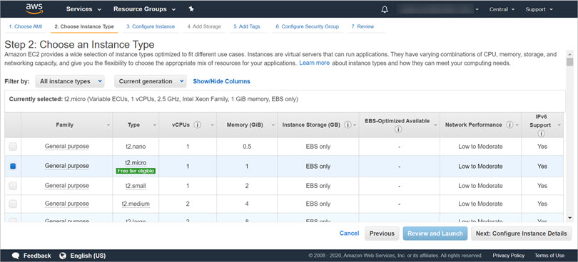Open the Network Performance column sort arrow
Image resolution: width=578 pixels, height=262 pixels.
pos(517,125)
